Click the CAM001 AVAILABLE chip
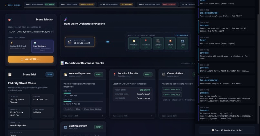The height and width of the screenshot is (136, 260). [x=172, y=89]
